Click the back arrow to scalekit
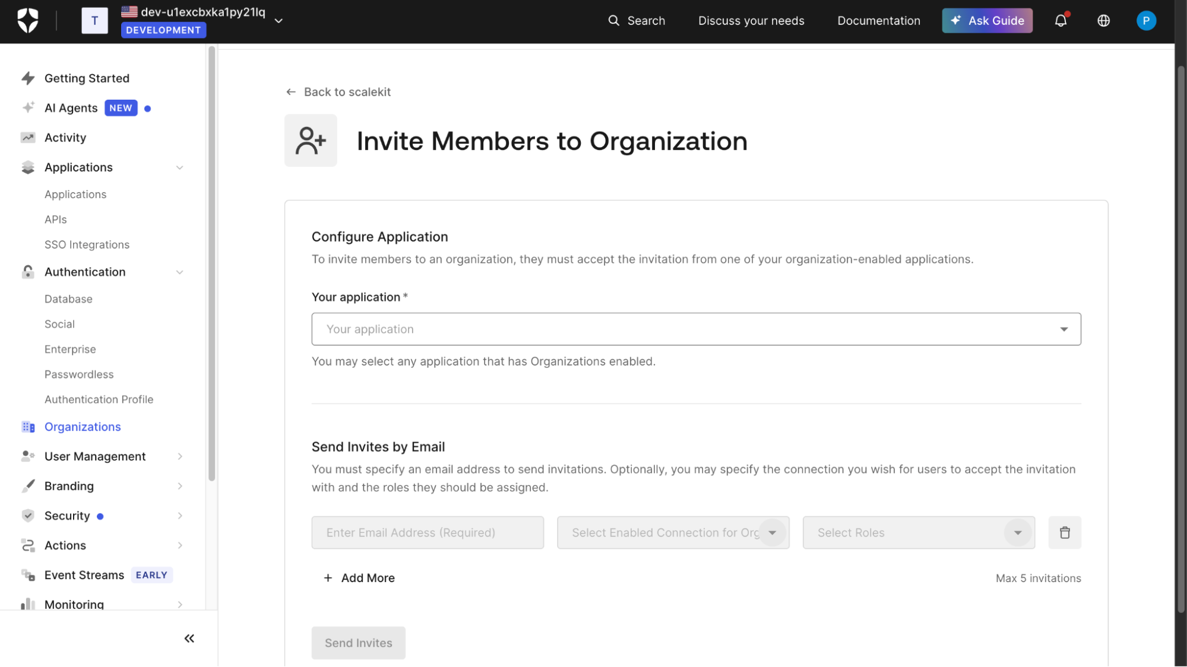 pyautogui.click(x=291, y=92)
